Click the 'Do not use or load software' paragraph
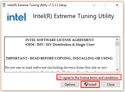 tap(56, 68)
